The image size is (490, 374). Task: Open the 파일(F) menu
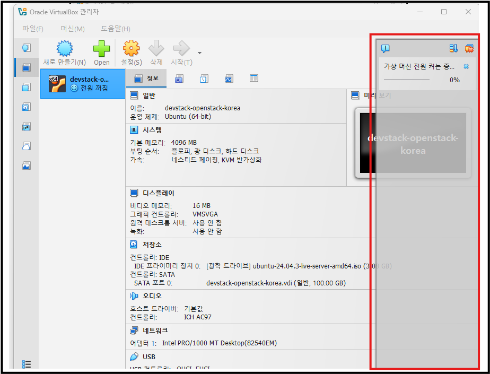pyautogui.click(x=32, y=29)
